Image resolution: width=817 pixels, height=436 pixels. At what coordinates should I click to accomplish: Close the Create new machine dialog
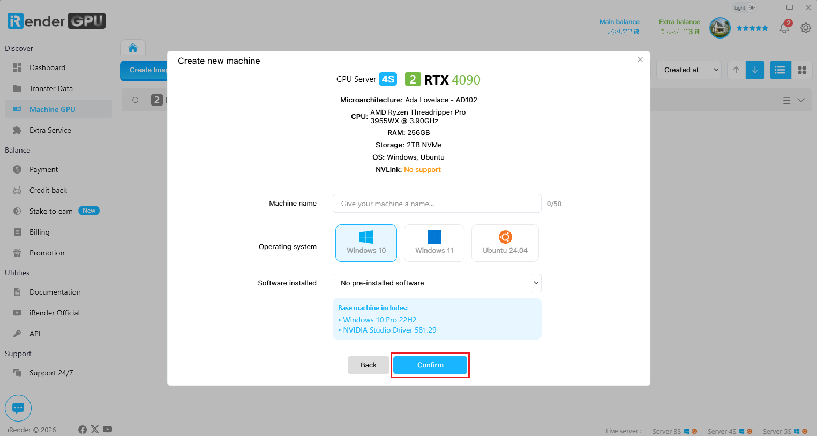(x=640, y=59)
